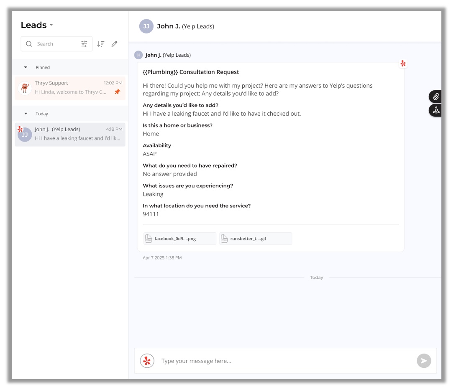Click the JJ avatar in conversation header
The image size is (451, 387).
click(146, 26)
